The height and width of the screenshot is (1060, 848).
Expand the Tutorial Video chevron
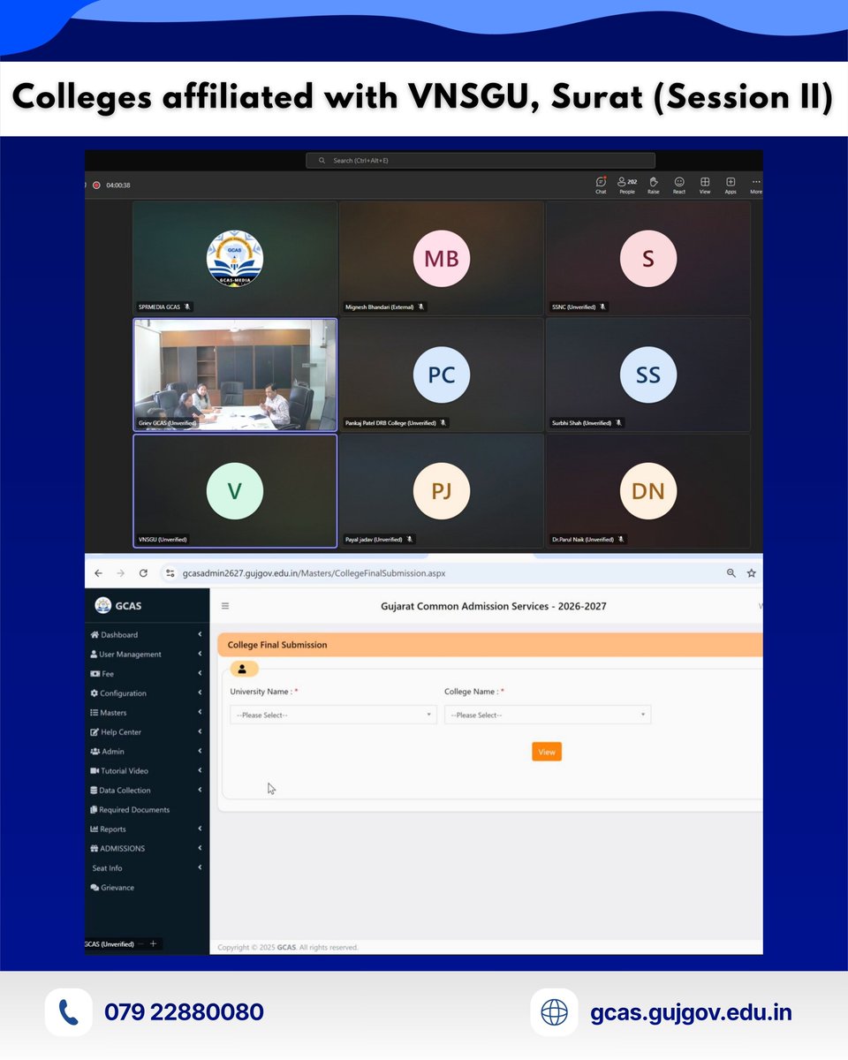pyautogui.click(x=200, y=770)
